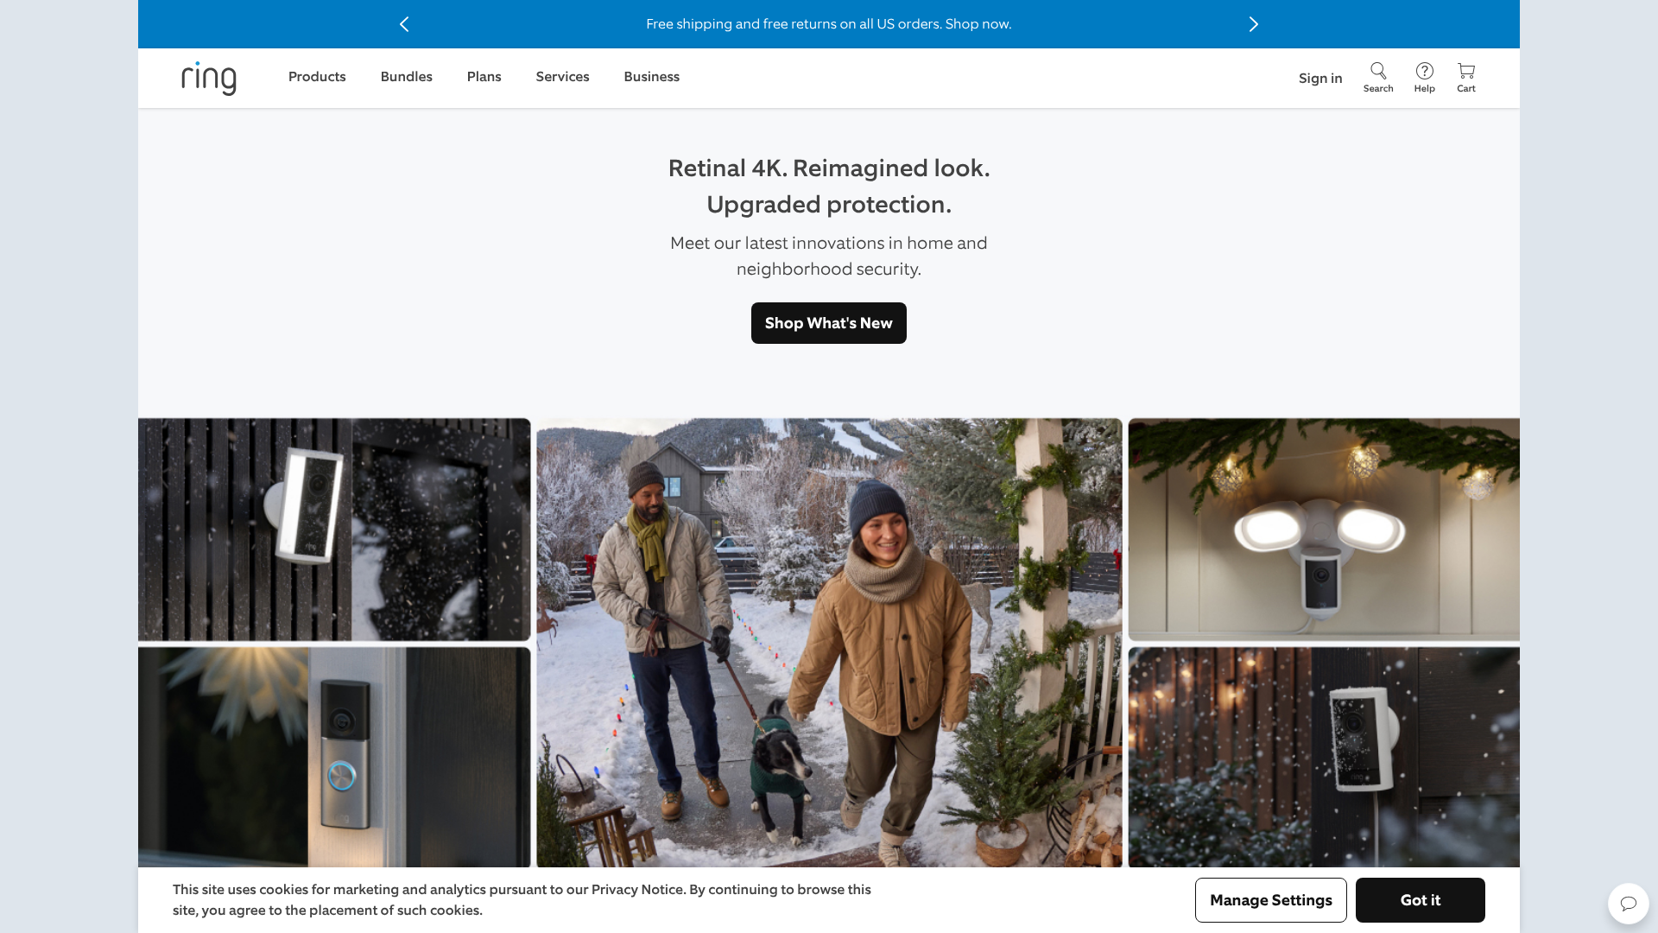Open the chat bubble icon
The image size is (1658, 933).
[1628, 904]
